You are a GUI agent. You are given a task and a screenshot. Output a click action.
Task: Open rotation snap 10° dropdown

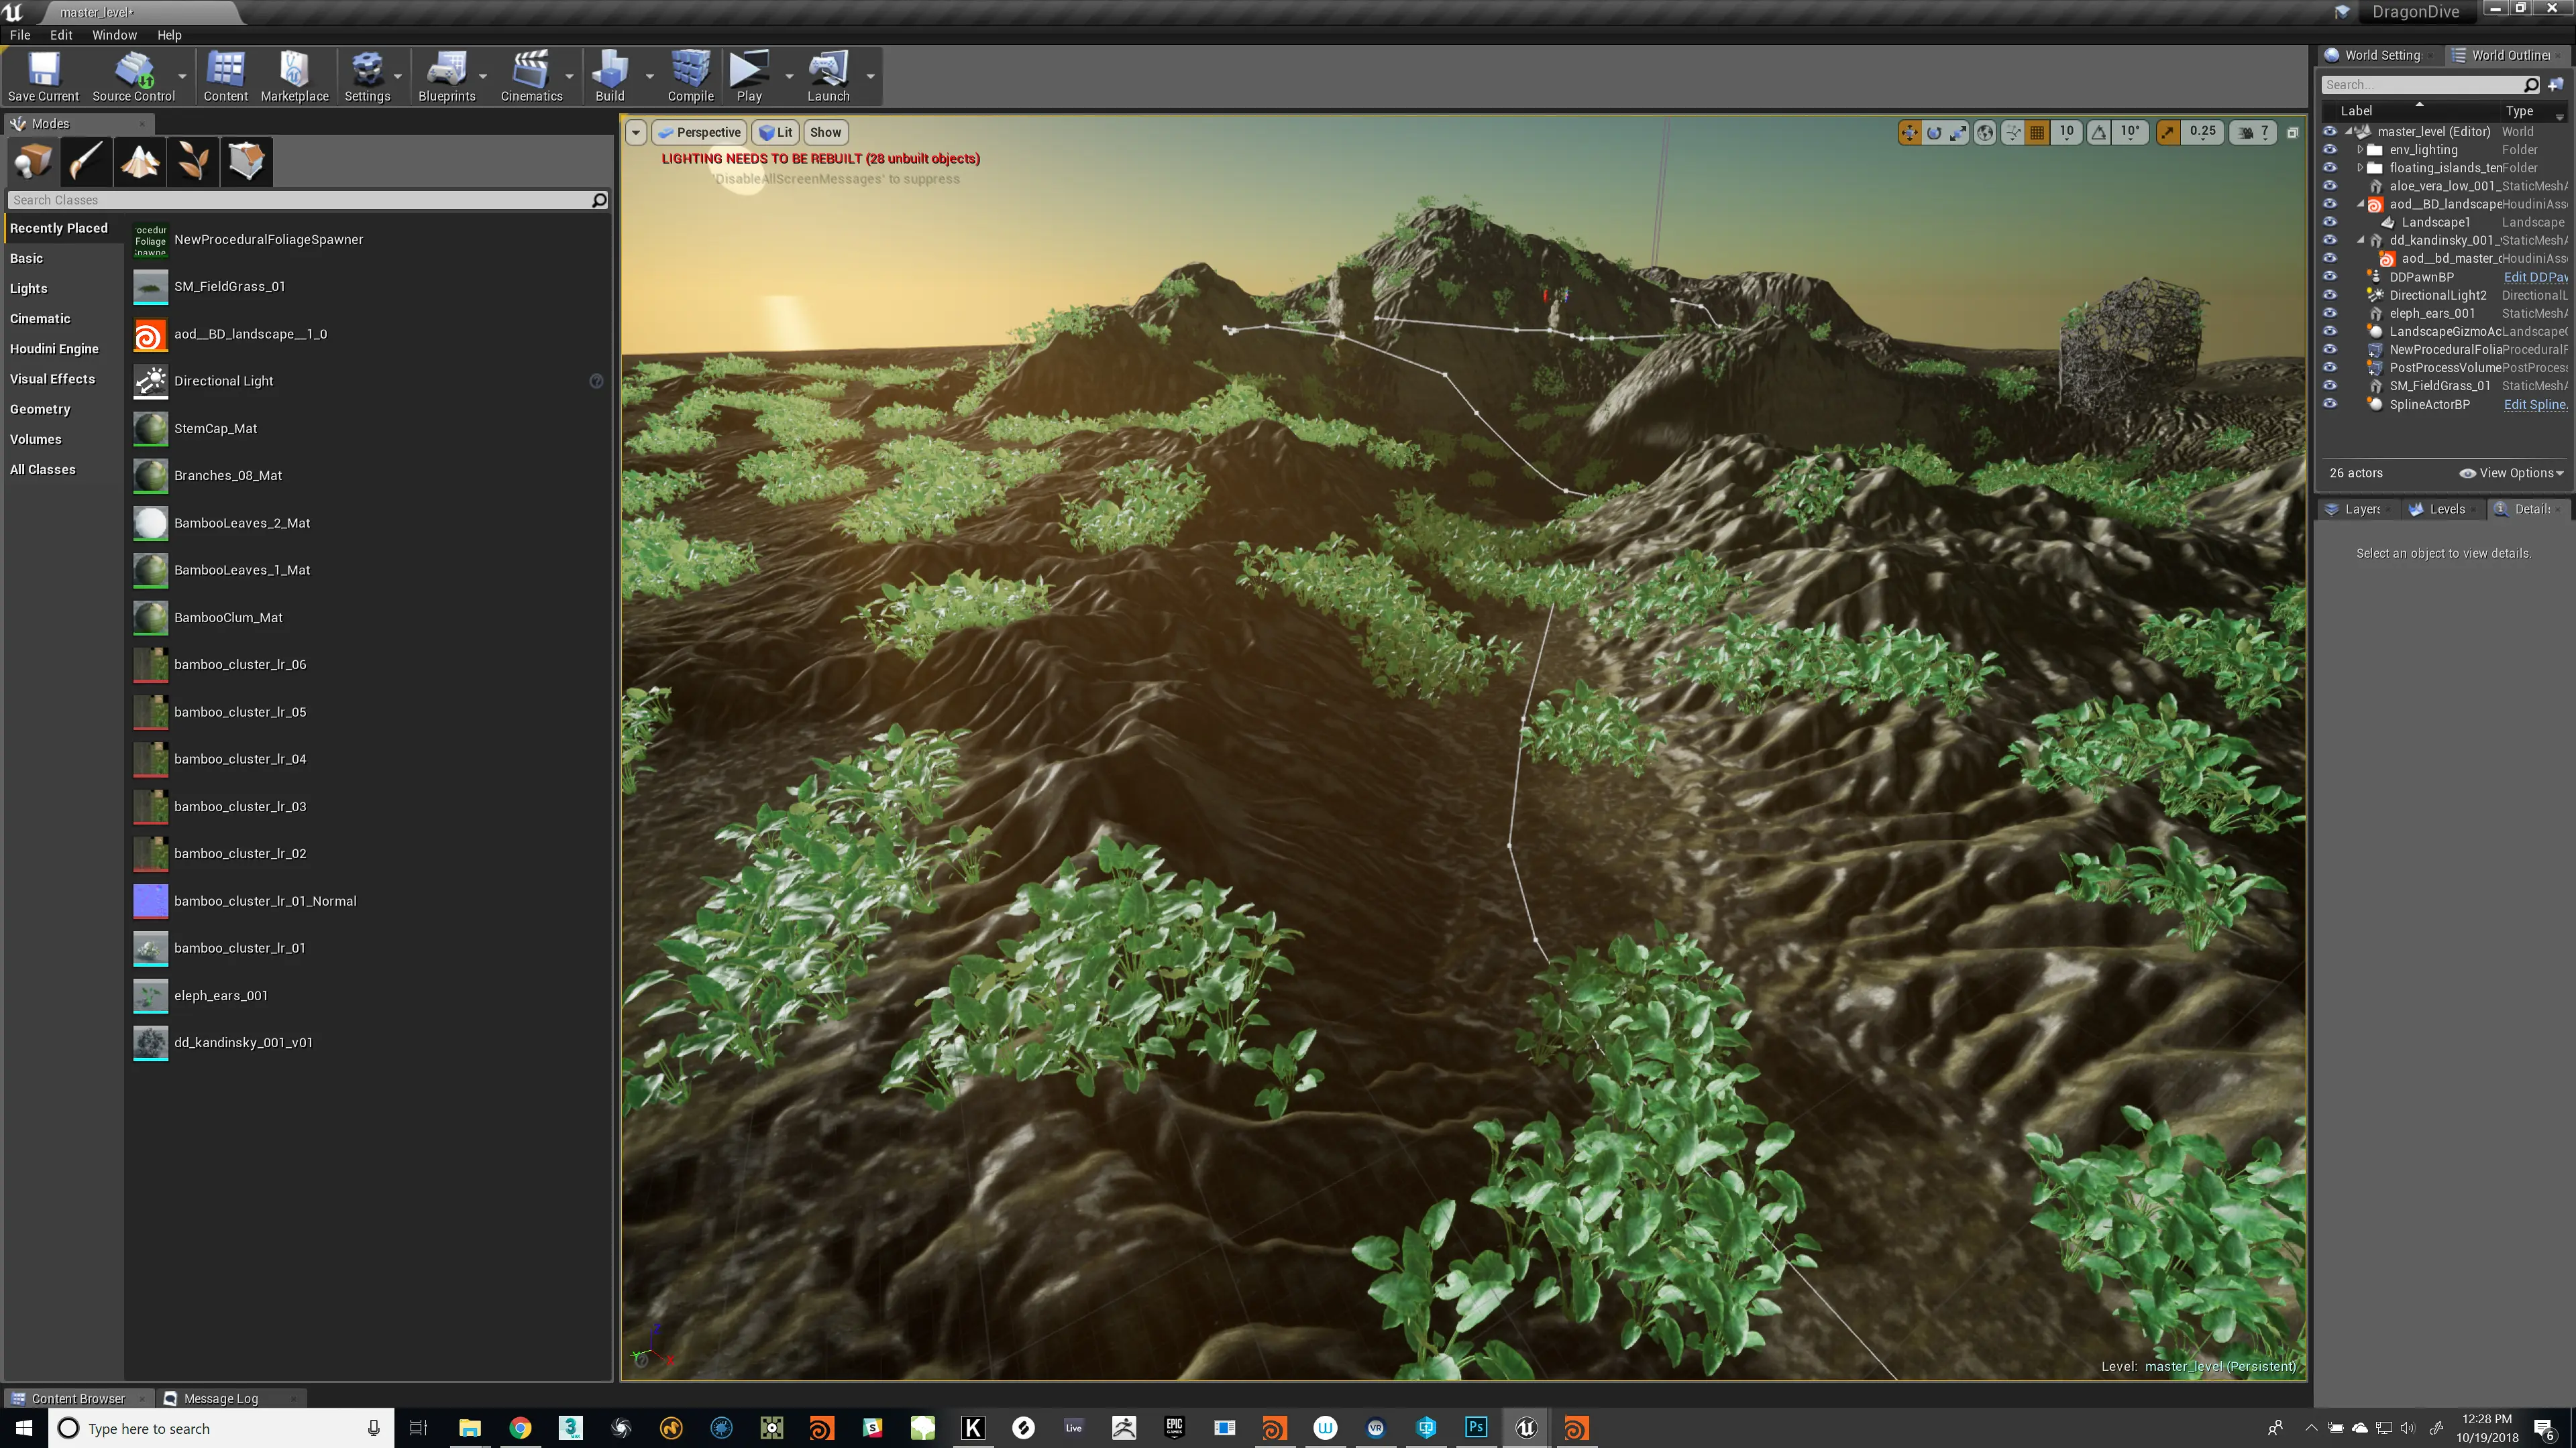[2130, 132]
